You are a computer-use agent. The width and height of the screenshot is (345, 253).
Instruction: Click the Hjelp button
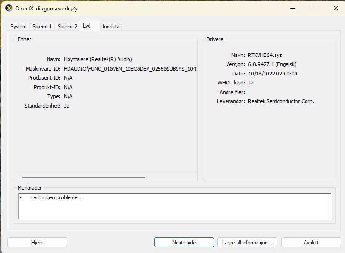[37, 243]
